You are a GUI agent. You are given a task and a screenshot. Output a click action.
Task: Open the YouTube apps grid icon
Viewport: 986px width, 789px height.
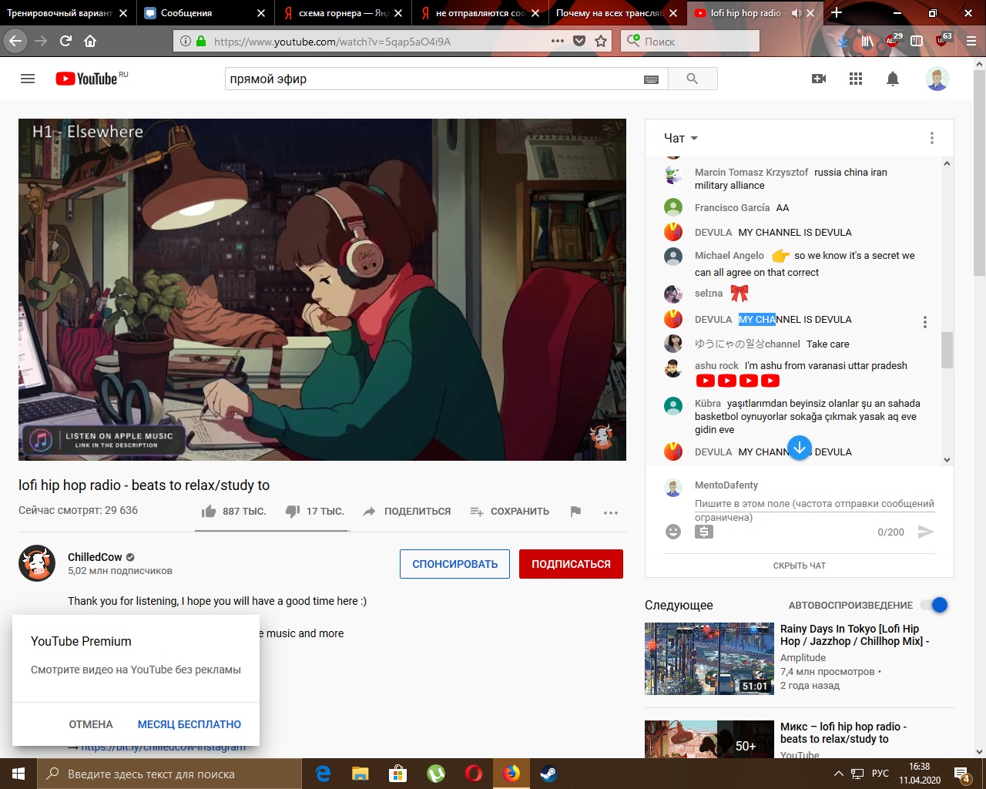click(856, 79)
